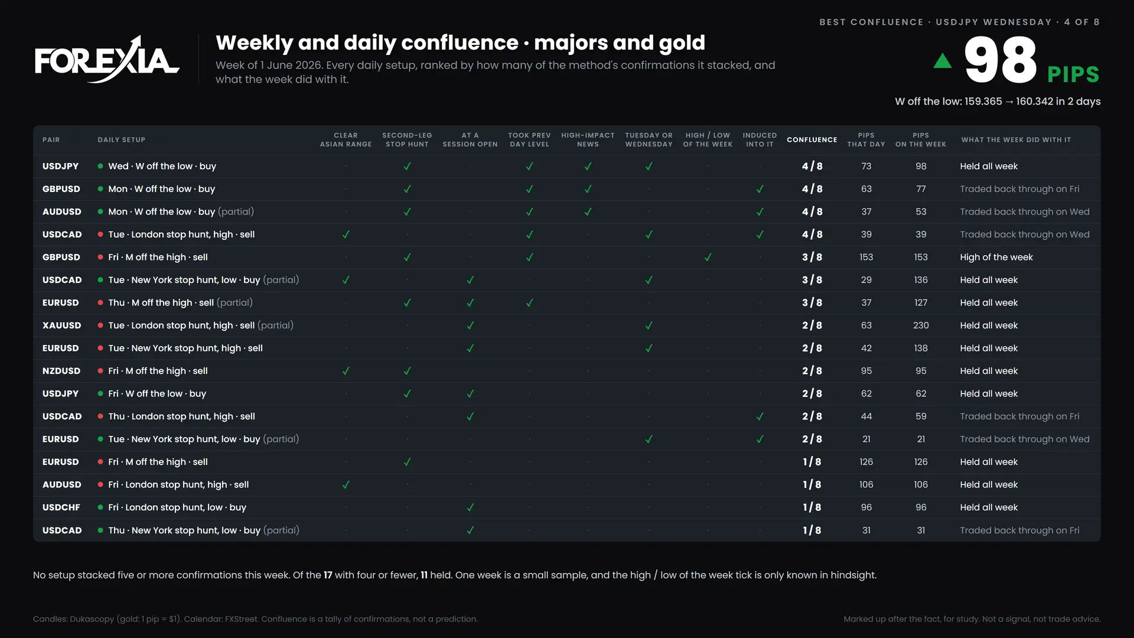The width and height of the screenshot is (1134, 638).
Task: Click the XAUUSD pair cell
Action: click(61, 325)
